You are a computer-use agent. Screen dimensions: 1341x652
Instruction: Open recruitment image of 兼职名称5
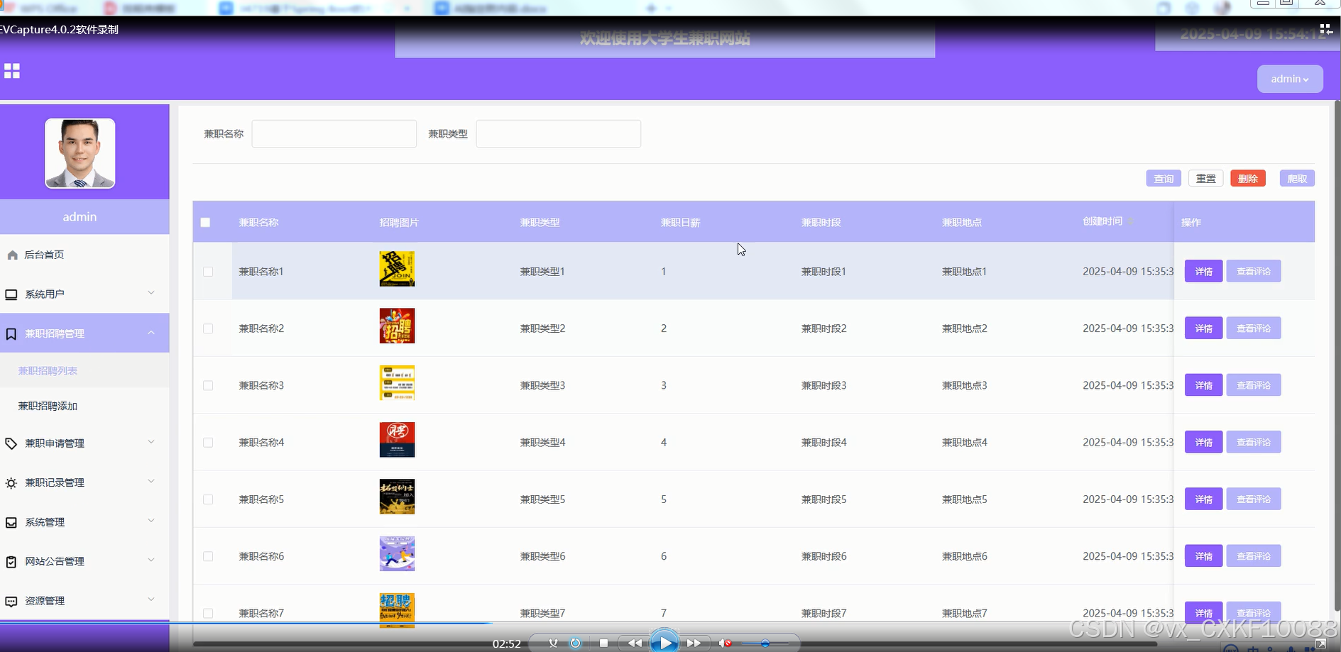[x=397, y=497]
